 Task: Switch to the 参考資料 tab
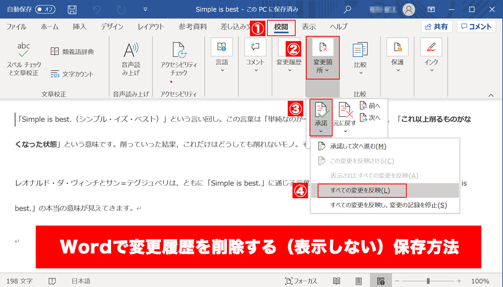[193, 27]
